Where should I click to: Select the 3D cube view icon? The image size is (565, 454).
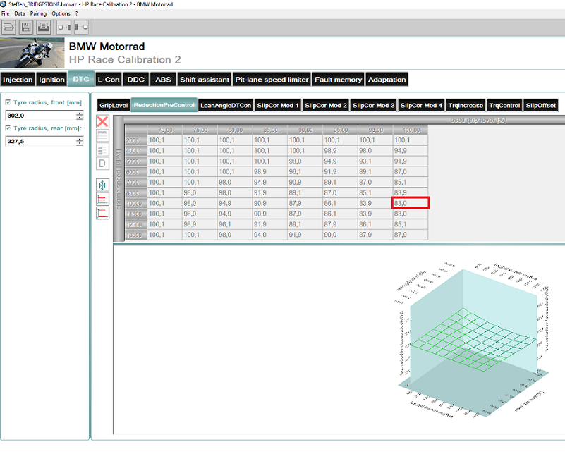click(102, 185)
